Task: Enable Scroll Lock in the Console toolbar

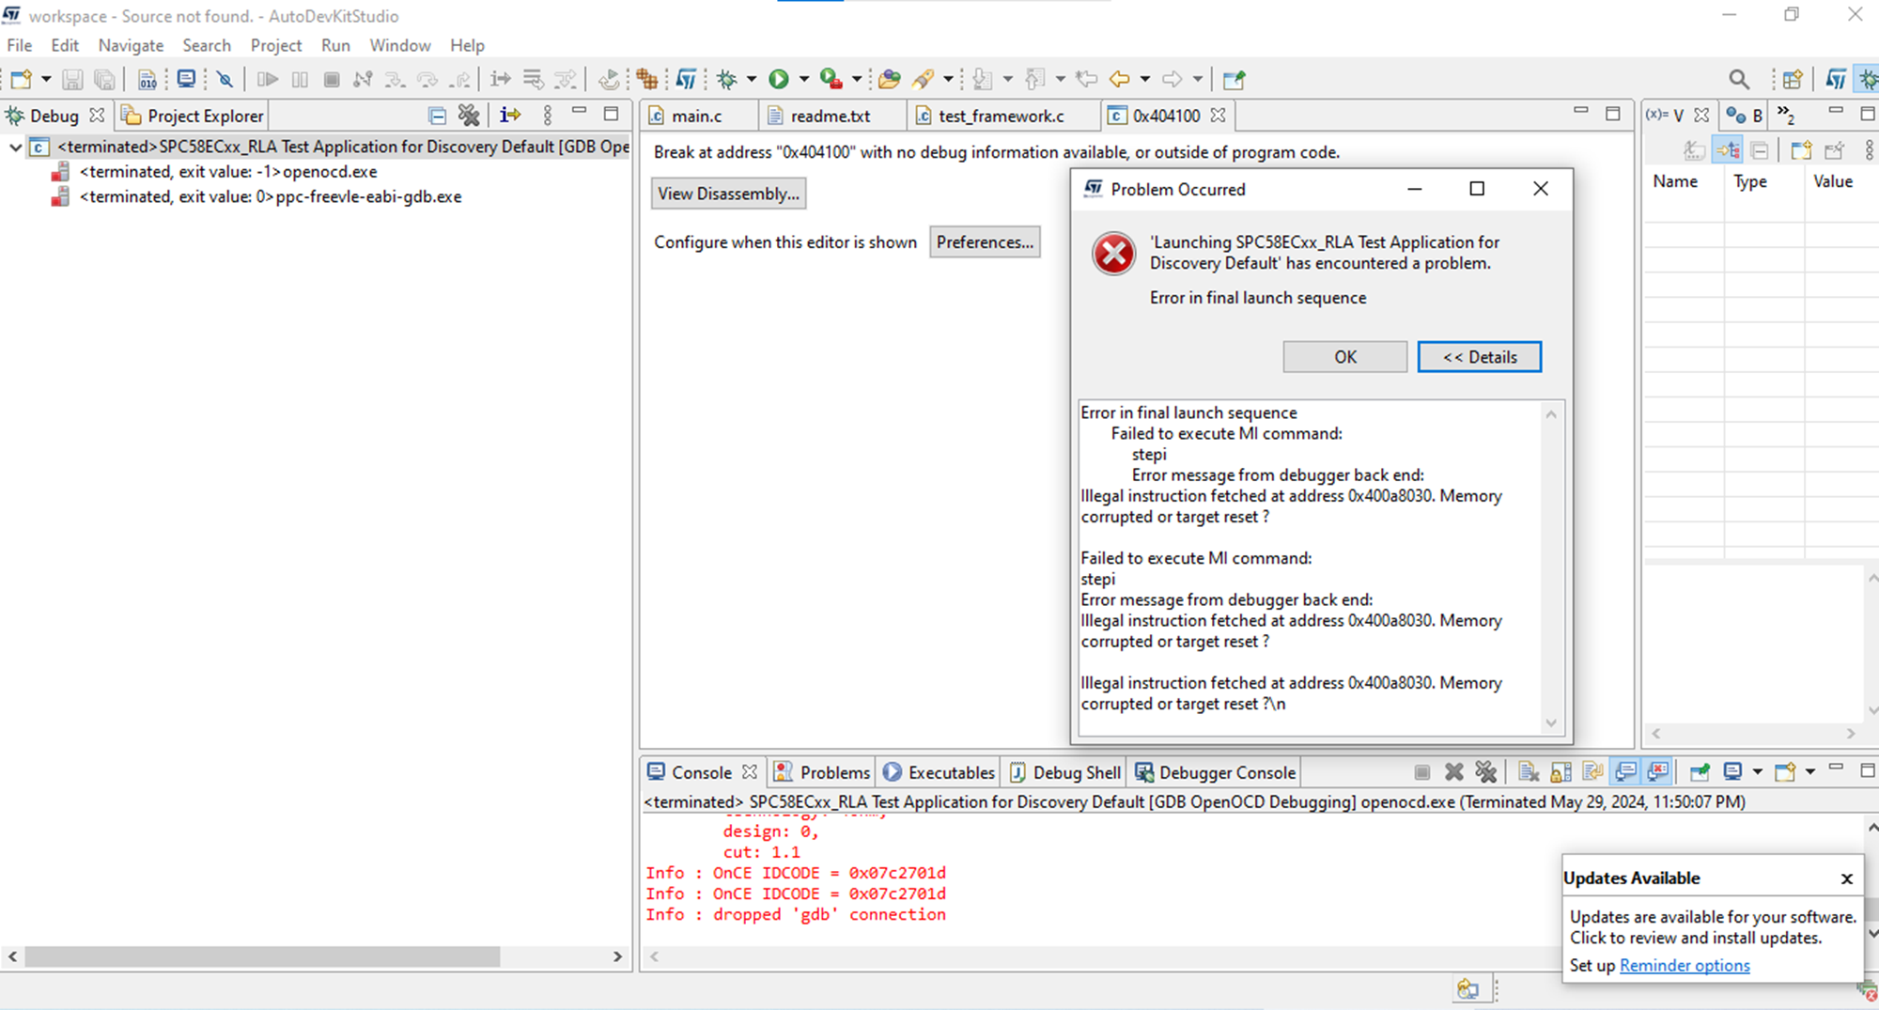Action: (x=1561, y=771)
